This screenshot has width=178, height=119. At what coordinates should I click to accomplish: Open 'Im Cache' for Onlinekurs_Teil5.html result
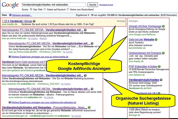click(x=66, y=84)
